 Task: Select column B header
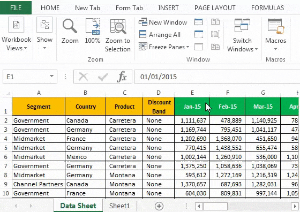pos(85,93)
